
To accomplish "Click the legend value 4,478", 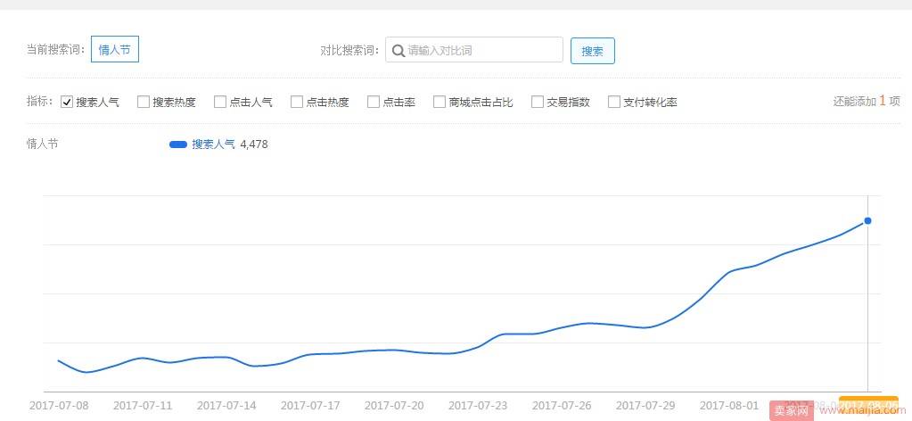I will [254, 144].
